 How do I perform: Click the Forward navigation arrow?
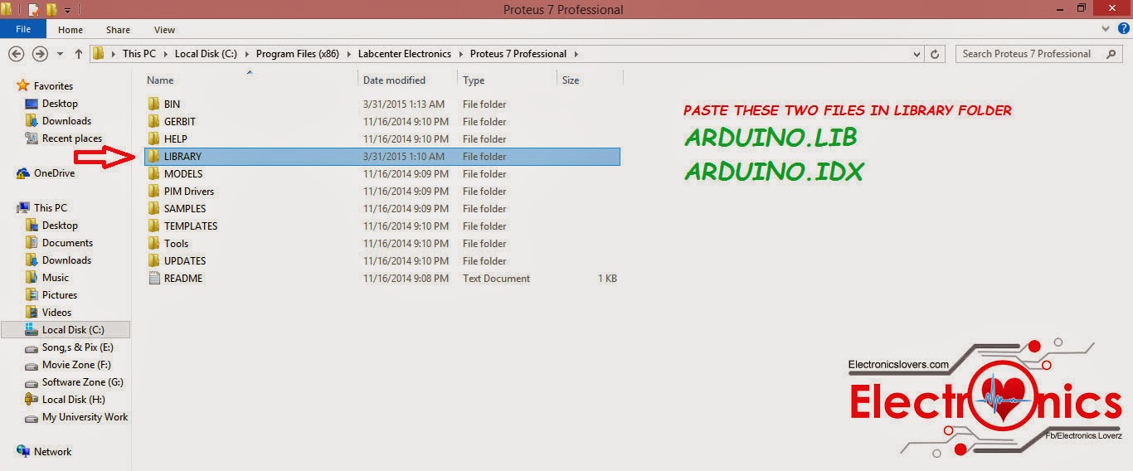coord(40,54)
